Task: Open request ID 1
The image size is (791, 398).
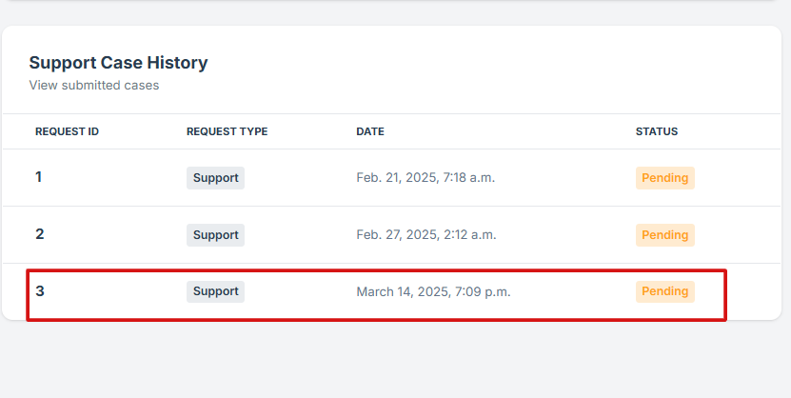Action: pos(39,177)
